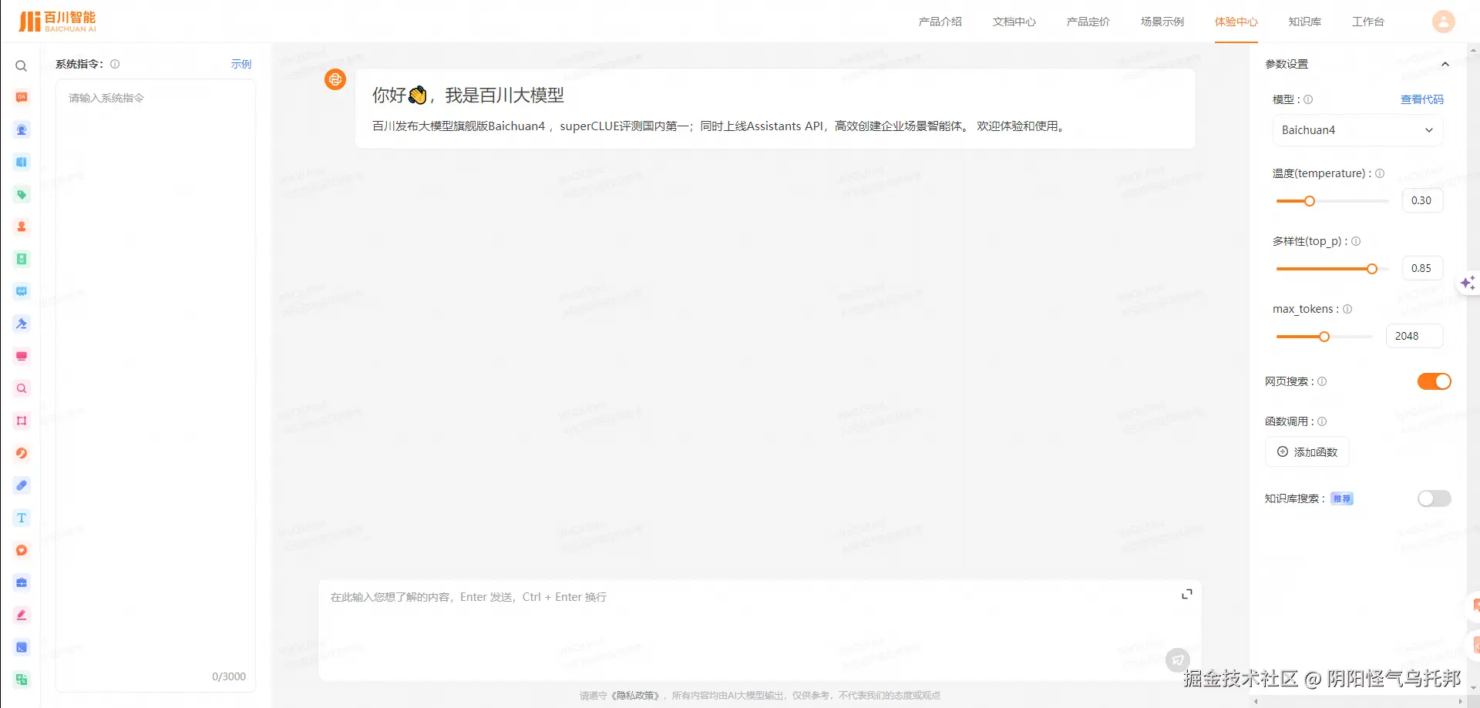Collapse the 参数设置 panel chevron

point(1445,64)
